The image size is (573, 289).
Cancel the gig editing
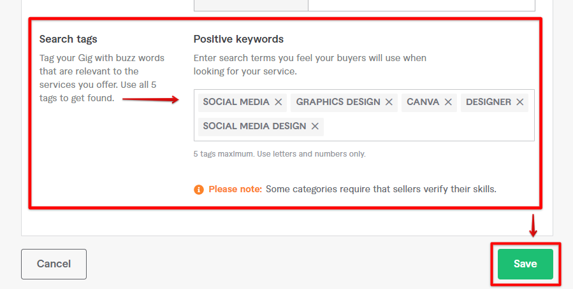coord(54,264)
